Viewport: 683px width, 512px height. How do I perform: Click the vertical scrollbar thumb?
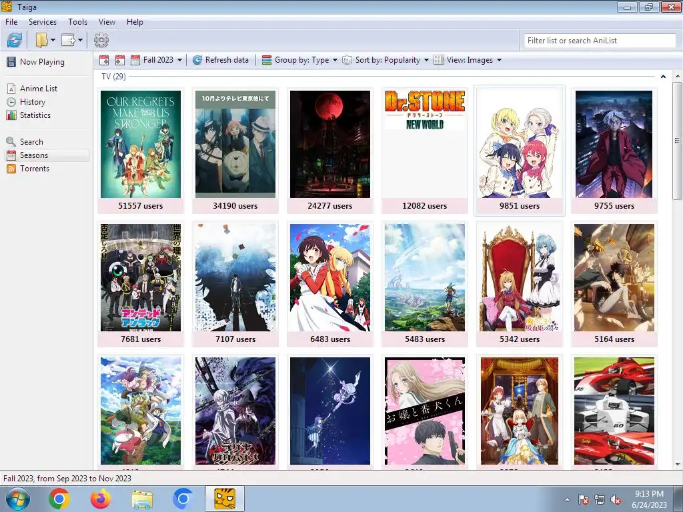point(677,141)
